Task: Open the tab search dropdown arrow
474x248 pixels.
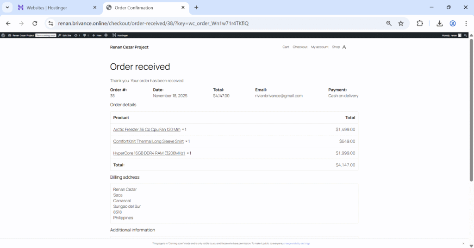Action: tap(8, 8)
